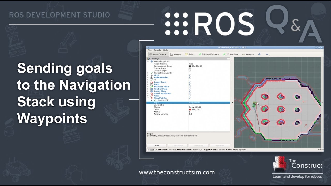The width and height of the screenshot is (331, 186).
Task: Toggle the Amcl Particles checkbox
Action: 190,94
